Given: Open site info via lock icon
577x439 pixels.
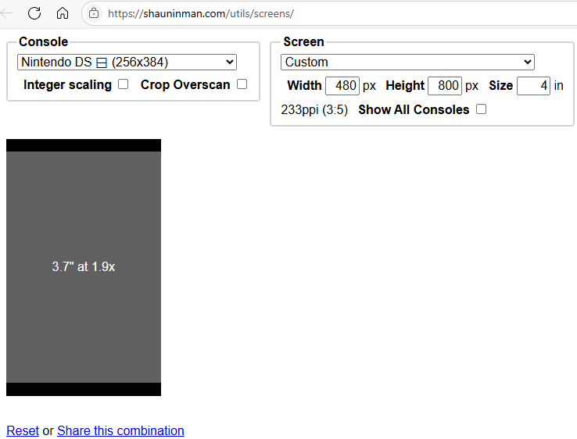Looking at the screenshot, I should pyautogui.click(x=94, y=13).
